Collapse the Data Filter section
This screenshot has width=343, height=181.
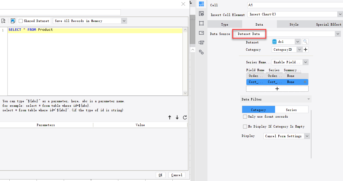coord(309,99)
